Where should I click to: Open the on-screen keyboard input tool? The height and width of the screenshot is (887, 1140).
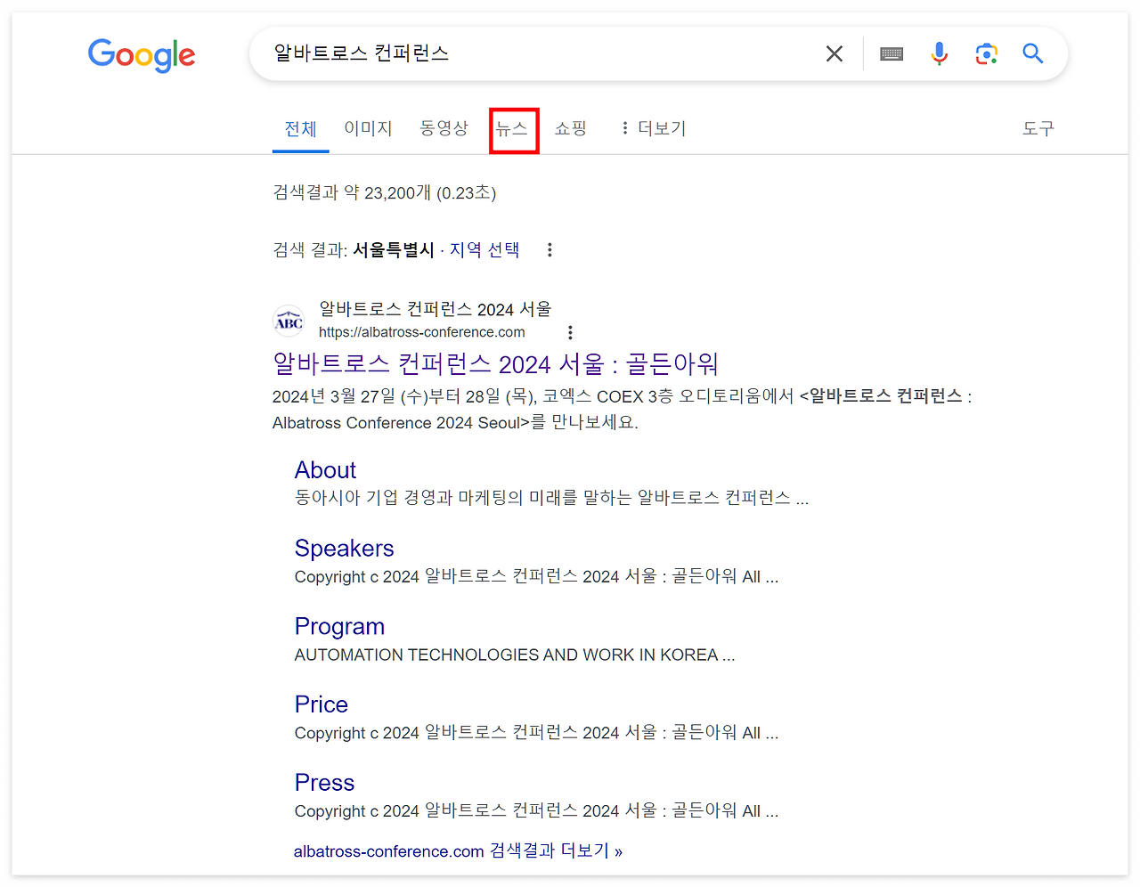pyautogui.click(x=892, y=54)
